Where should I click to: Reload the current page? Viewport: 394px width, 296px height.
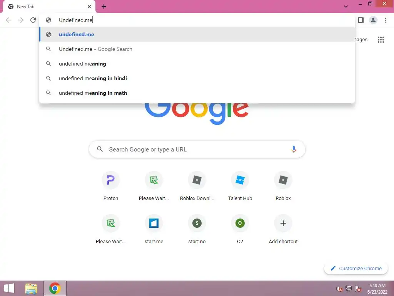click(33, 20)
